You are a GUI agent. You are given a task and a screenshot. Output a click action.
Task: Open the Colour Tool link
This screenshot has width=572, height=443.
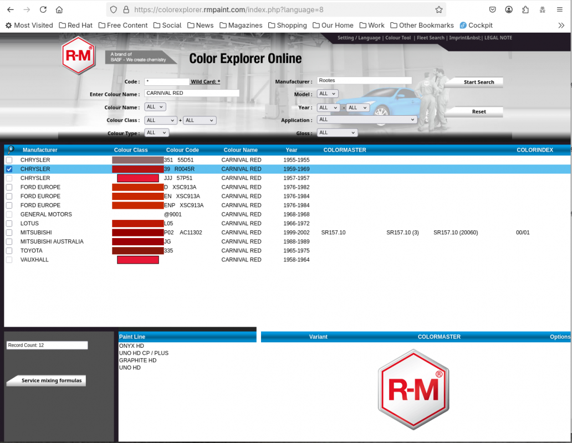pos(398,38)
